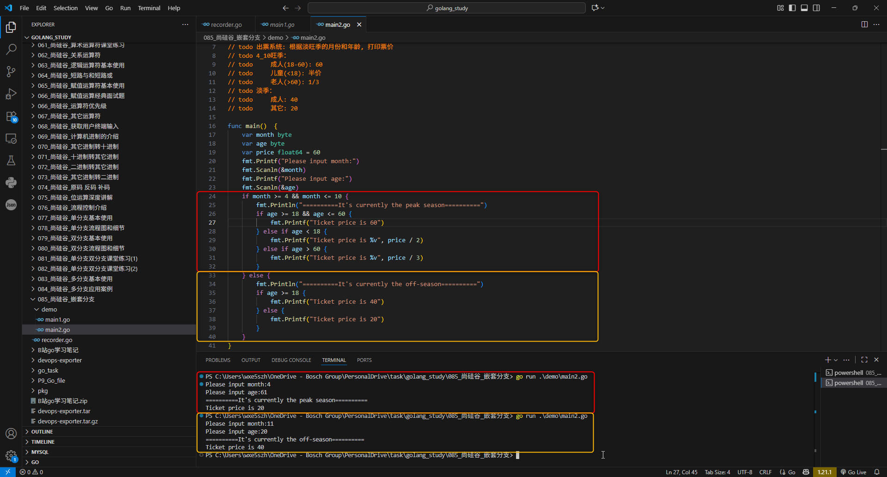Change encoding via UTF-8 status item

coord(745,472)
